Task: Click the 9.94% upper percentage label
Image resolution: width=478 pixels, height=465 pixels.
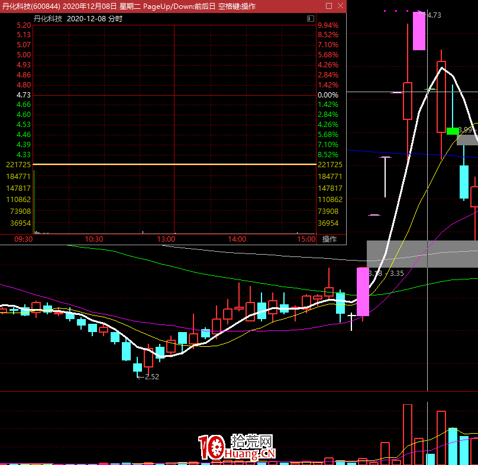Action: [x=328, y=25]
